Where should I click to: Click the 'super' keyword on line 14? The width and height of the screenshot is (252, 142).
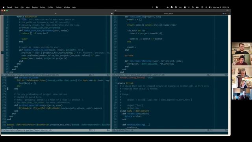click(x=24, y=39)
